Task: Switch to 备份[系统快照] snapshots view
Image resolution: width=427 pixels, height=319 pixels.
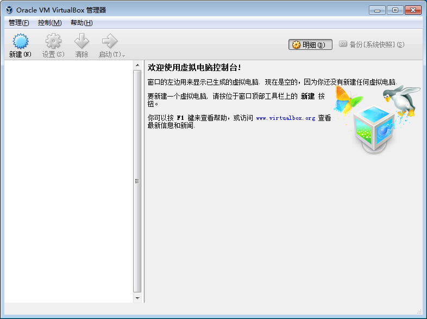Action: click(372, 44)
